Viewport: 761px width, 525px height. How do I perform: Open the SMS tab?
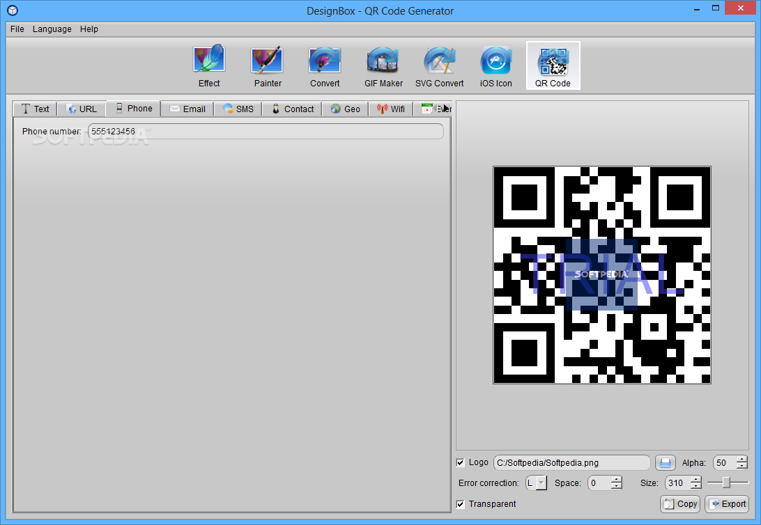coord(238,109)
